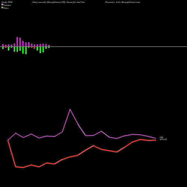Click the right endpoint of the red price line
Viewport: 187px width, 187px height.
tap(156, 140)
